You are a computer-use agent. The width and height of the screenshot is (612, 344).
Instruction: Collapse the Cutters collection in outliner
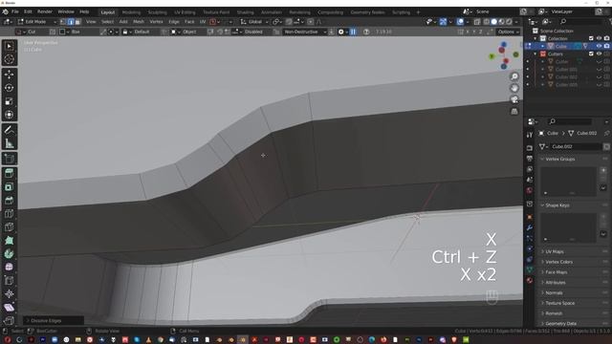[535, 54]
